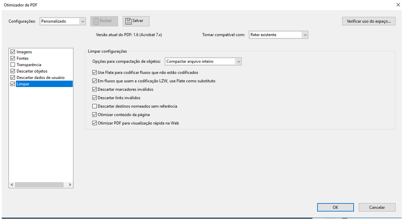Select the Limpar panel entry
402x220 pixels.
coord(23,84)
